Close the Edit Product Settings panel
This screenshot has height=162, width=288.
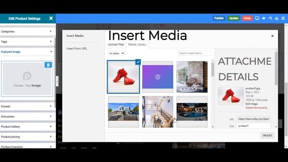pyautogui.click(x=51, y=18)
